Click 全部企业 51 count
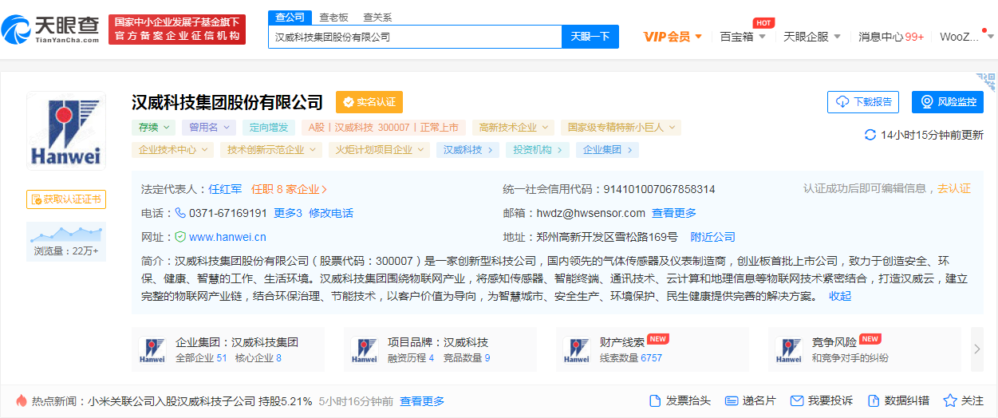Screen dimensions: 998x418 point(201,358)
